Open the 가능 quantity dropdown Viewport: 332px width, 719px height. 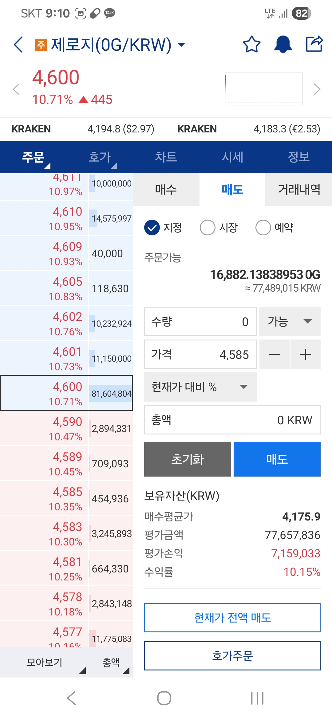click(x=290, y=321)
